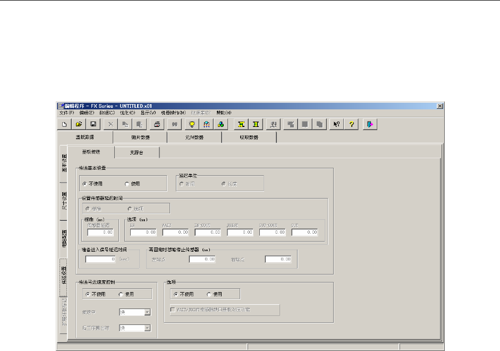The height and width of the screenshot is (351, 500).
Task: Click the greyed single square toolbar icon
Action: click(x=305, y=124)
